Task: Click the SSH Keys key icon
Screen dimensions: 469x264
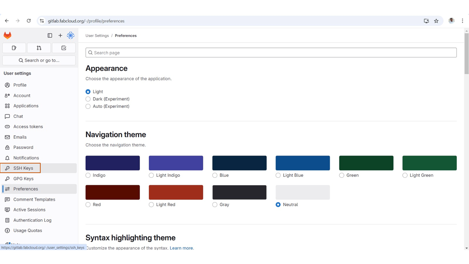Action: [7, 168]
